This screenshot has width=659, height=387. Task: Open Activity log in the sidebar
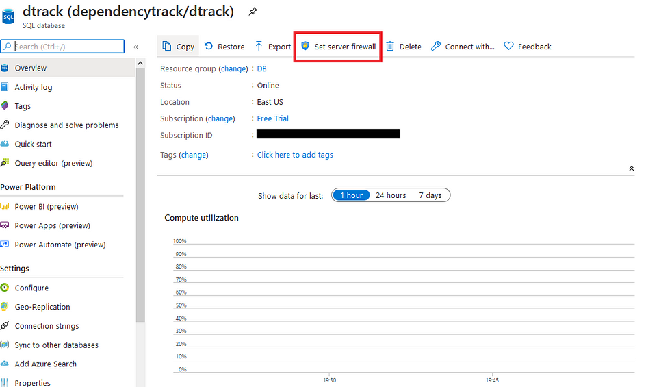(34, 87)
